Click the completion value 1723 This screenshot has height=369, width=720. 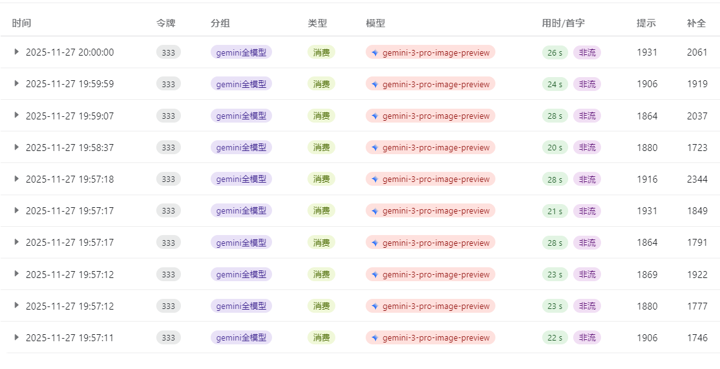pyautogui.click(x=697, y=148)
